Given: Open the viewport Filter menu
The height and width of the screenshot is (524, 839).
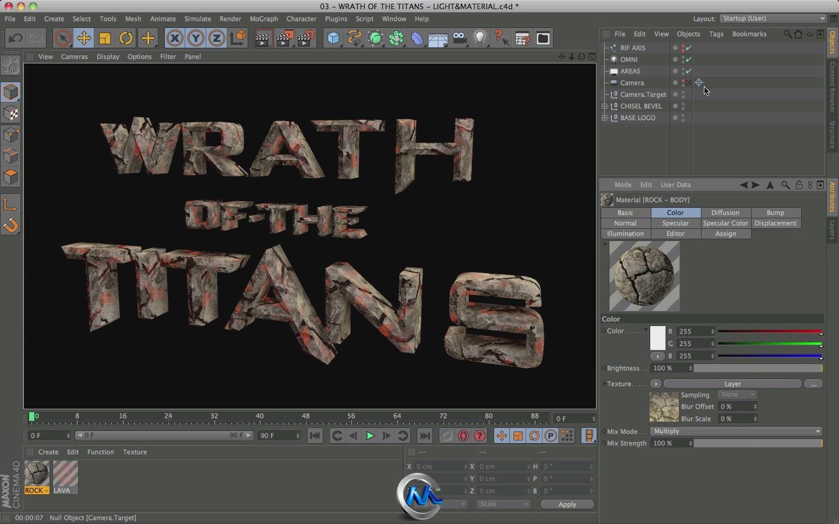Looking at the screenshot, I should (x=168, y=56).
